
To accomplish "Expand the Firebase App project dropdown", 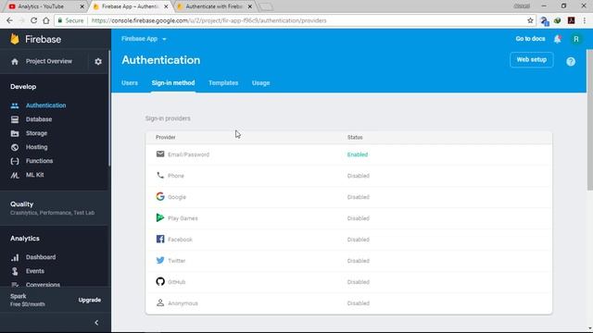I will point(144,39).
